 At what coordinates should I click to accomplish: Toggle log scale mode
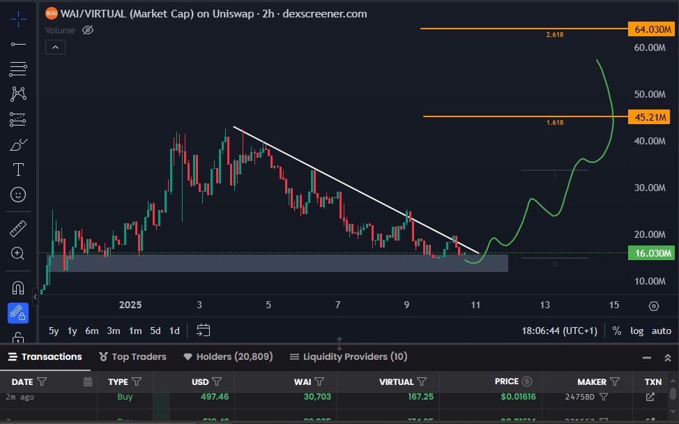636,331
